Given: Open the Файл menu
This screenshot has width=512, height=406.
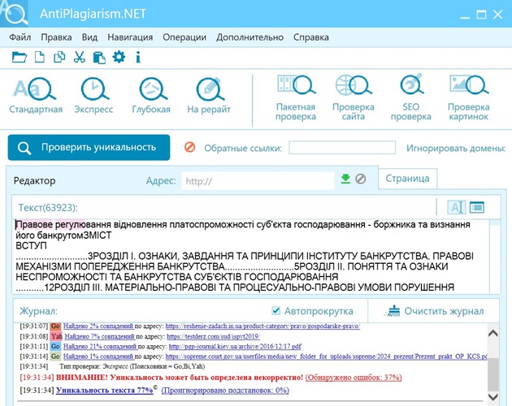Looking at the screenshot, I should [x=20, y=37].
